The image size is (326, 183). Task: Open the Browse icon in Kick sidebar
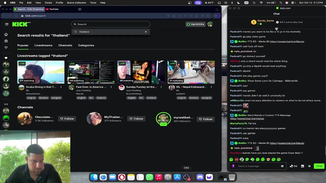(x=6, y=41)
